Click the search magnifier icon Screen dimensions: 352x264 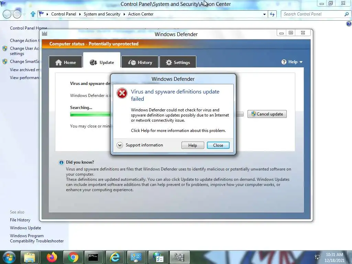(346, 14)
